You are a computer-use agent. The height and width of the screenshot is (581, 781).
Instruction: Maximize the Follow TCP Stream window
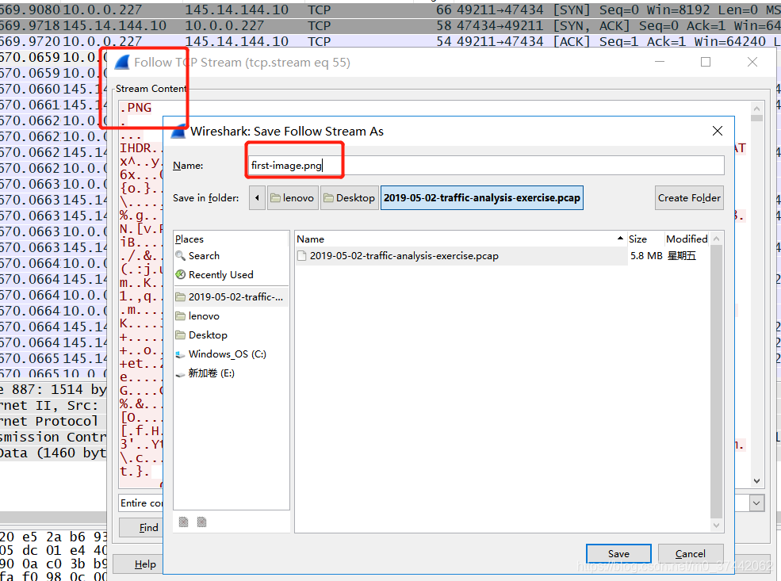706,62
